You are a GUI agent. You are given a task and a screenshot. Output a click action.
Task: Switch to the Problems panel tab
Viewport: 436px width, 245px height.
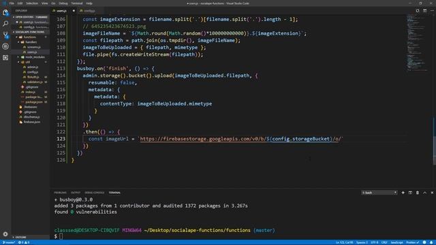click(60, 193)
